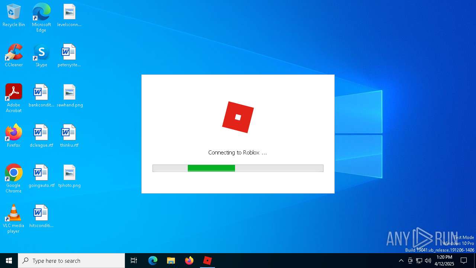This screenshot has height=268, width=476.
Task: Select the thinku.rtf document
Action: [69, 136]
